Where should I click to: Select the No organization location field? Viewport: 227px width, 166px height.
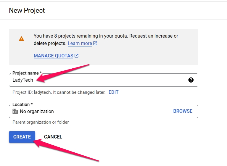pos(104,111)
